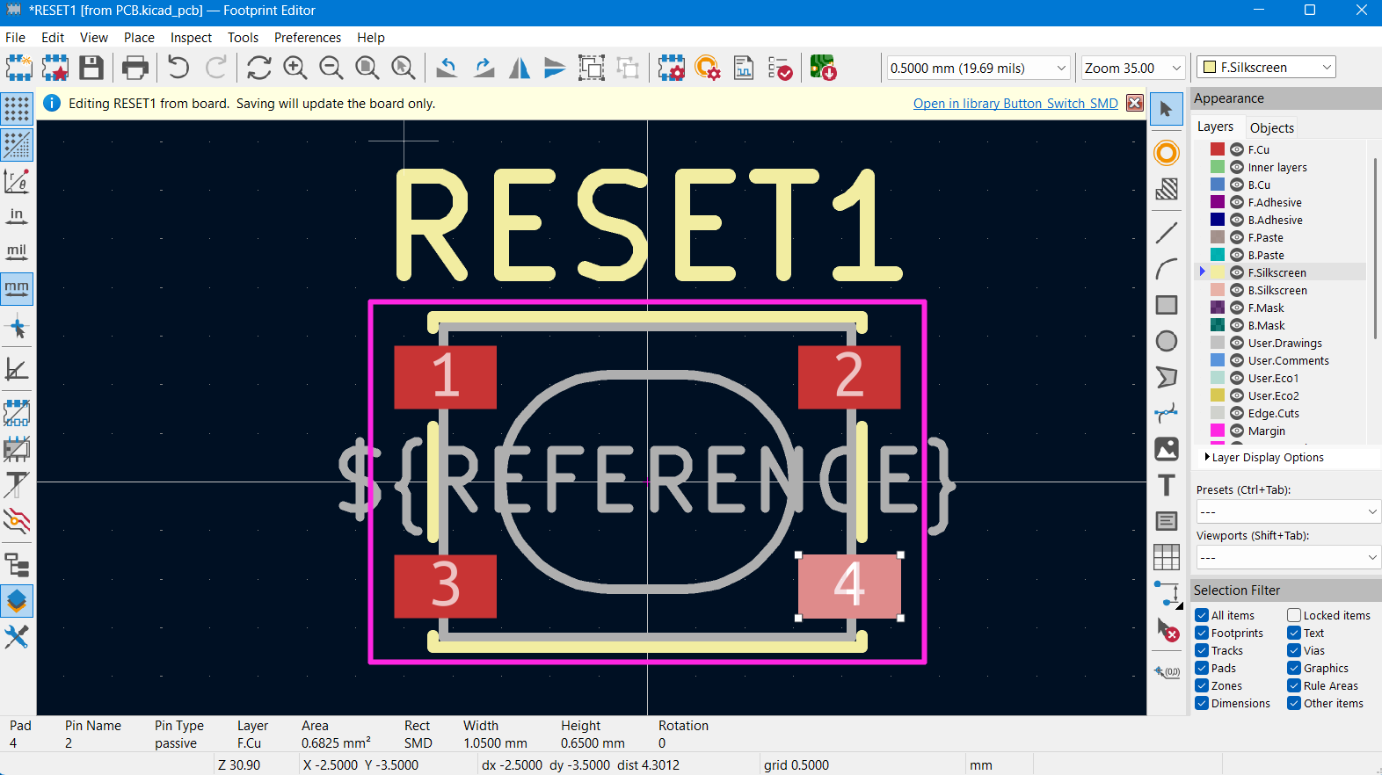The width and height of the screenshot is (1382, 775).
Task: Select the Add Text tool
Action: [x=1167, y=485]
